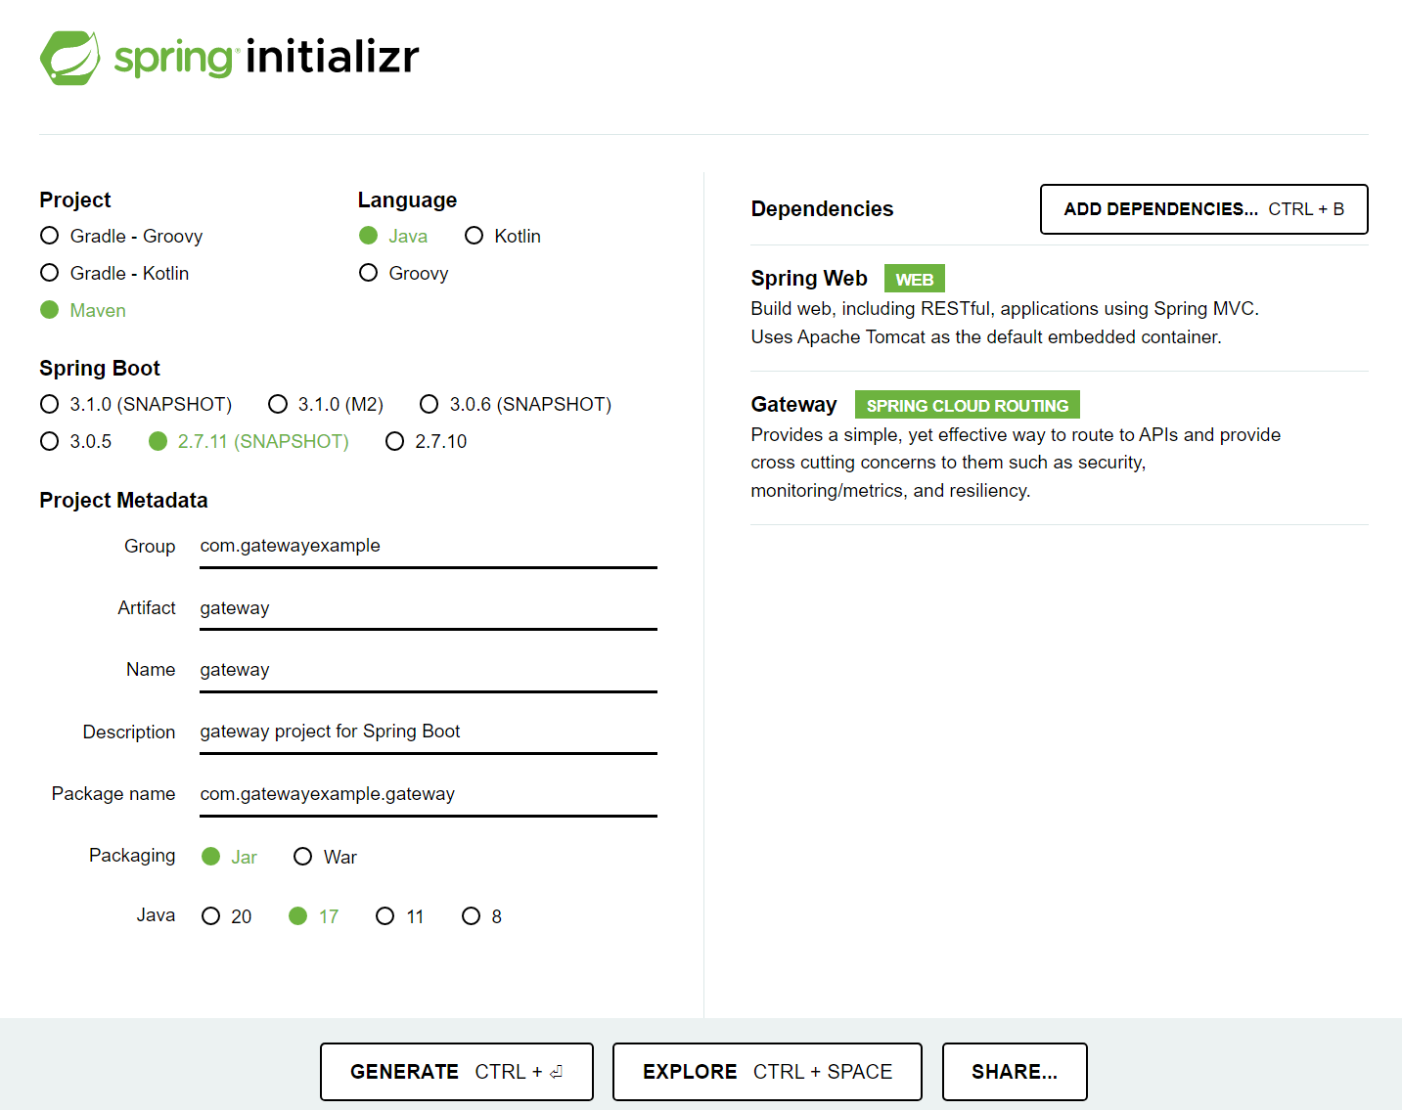Image resolution: width=1402 pixels, height=1110 pixels.
Task: Select Gradle - Groovy project type
Action: tap(49, 235)
